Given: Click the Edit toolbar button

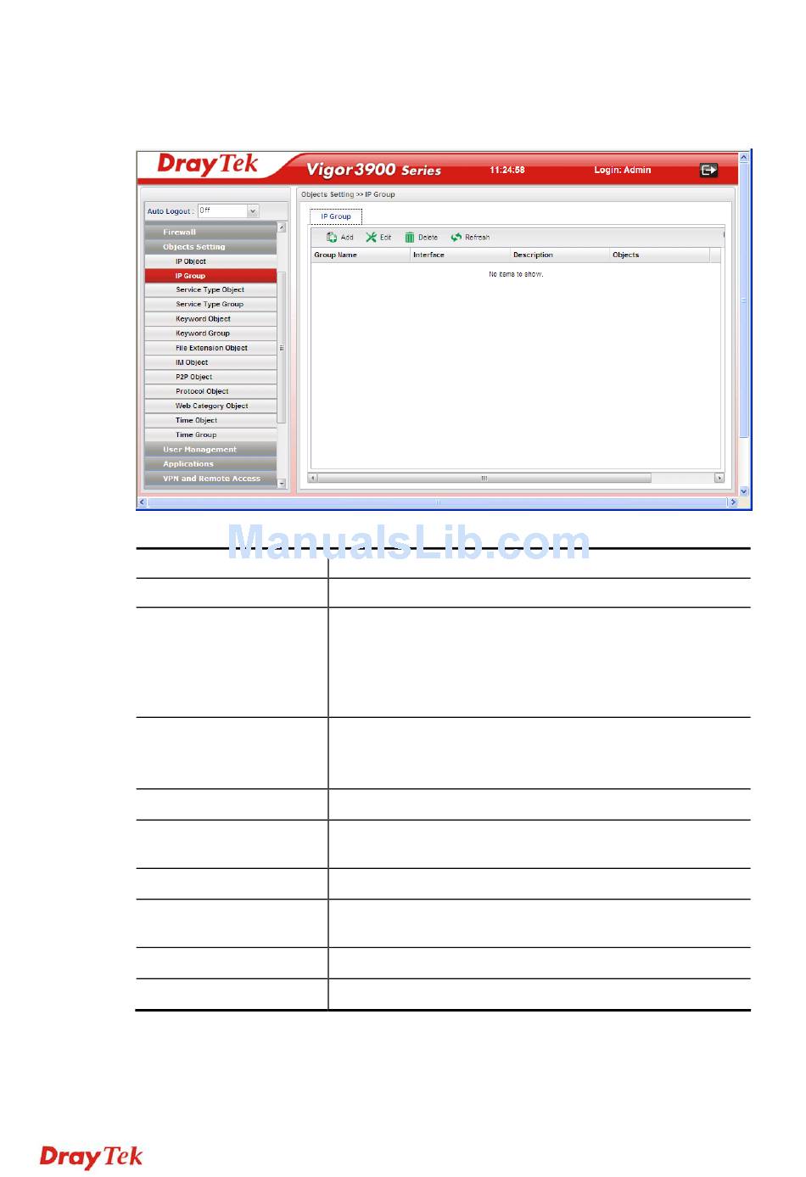Looking at the screenshot, I should pyautogui.click(x=378, y=238).
